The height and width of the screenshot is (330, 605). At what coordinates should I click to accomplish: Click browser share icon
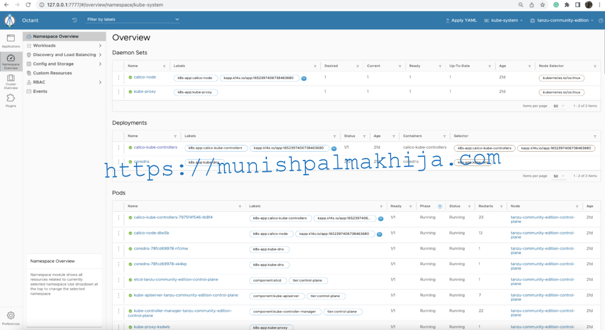click(532, 5)
